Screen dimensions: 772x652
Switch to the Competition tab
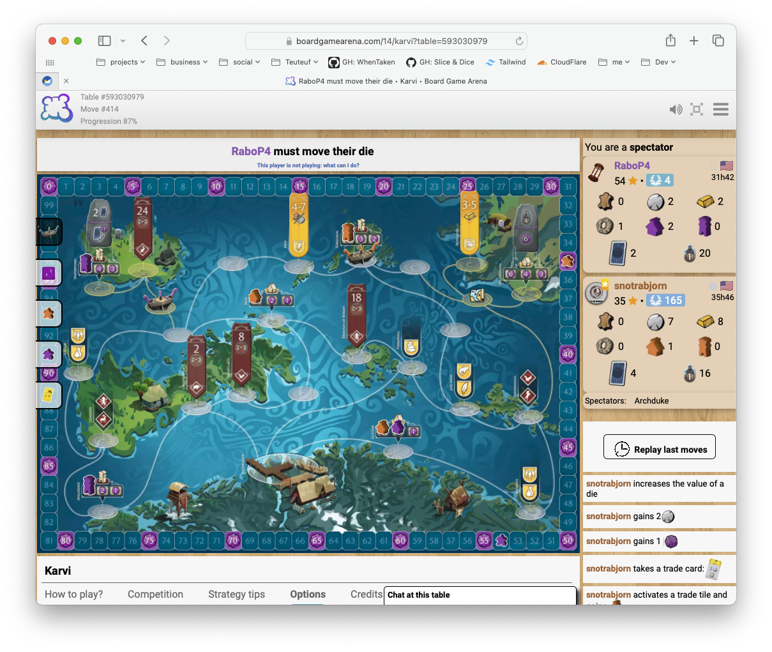point(155,594)
